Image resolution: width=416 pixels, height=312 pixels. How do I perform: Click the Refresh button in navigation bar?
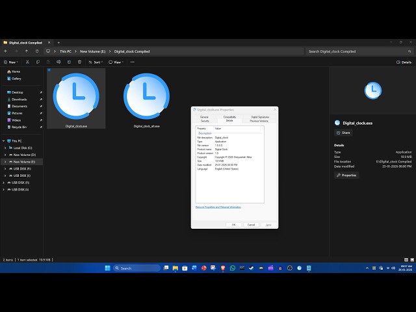pos(37,51)
